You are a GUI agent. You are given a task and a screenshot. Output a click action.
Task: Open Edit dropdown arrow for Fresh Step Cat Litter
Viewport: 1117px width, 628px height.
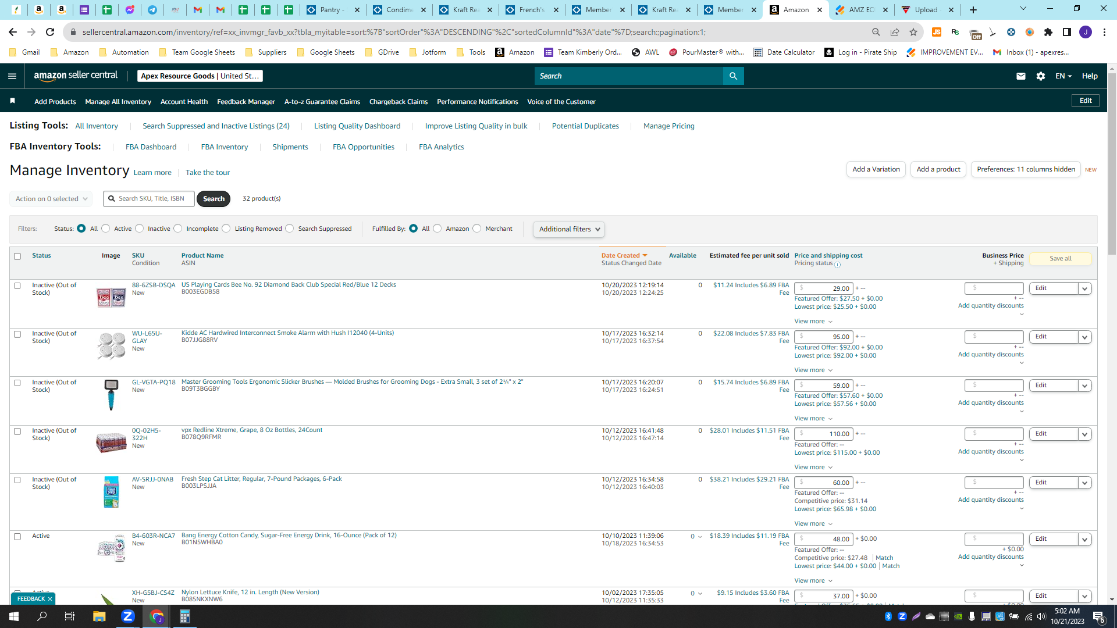1085,483
